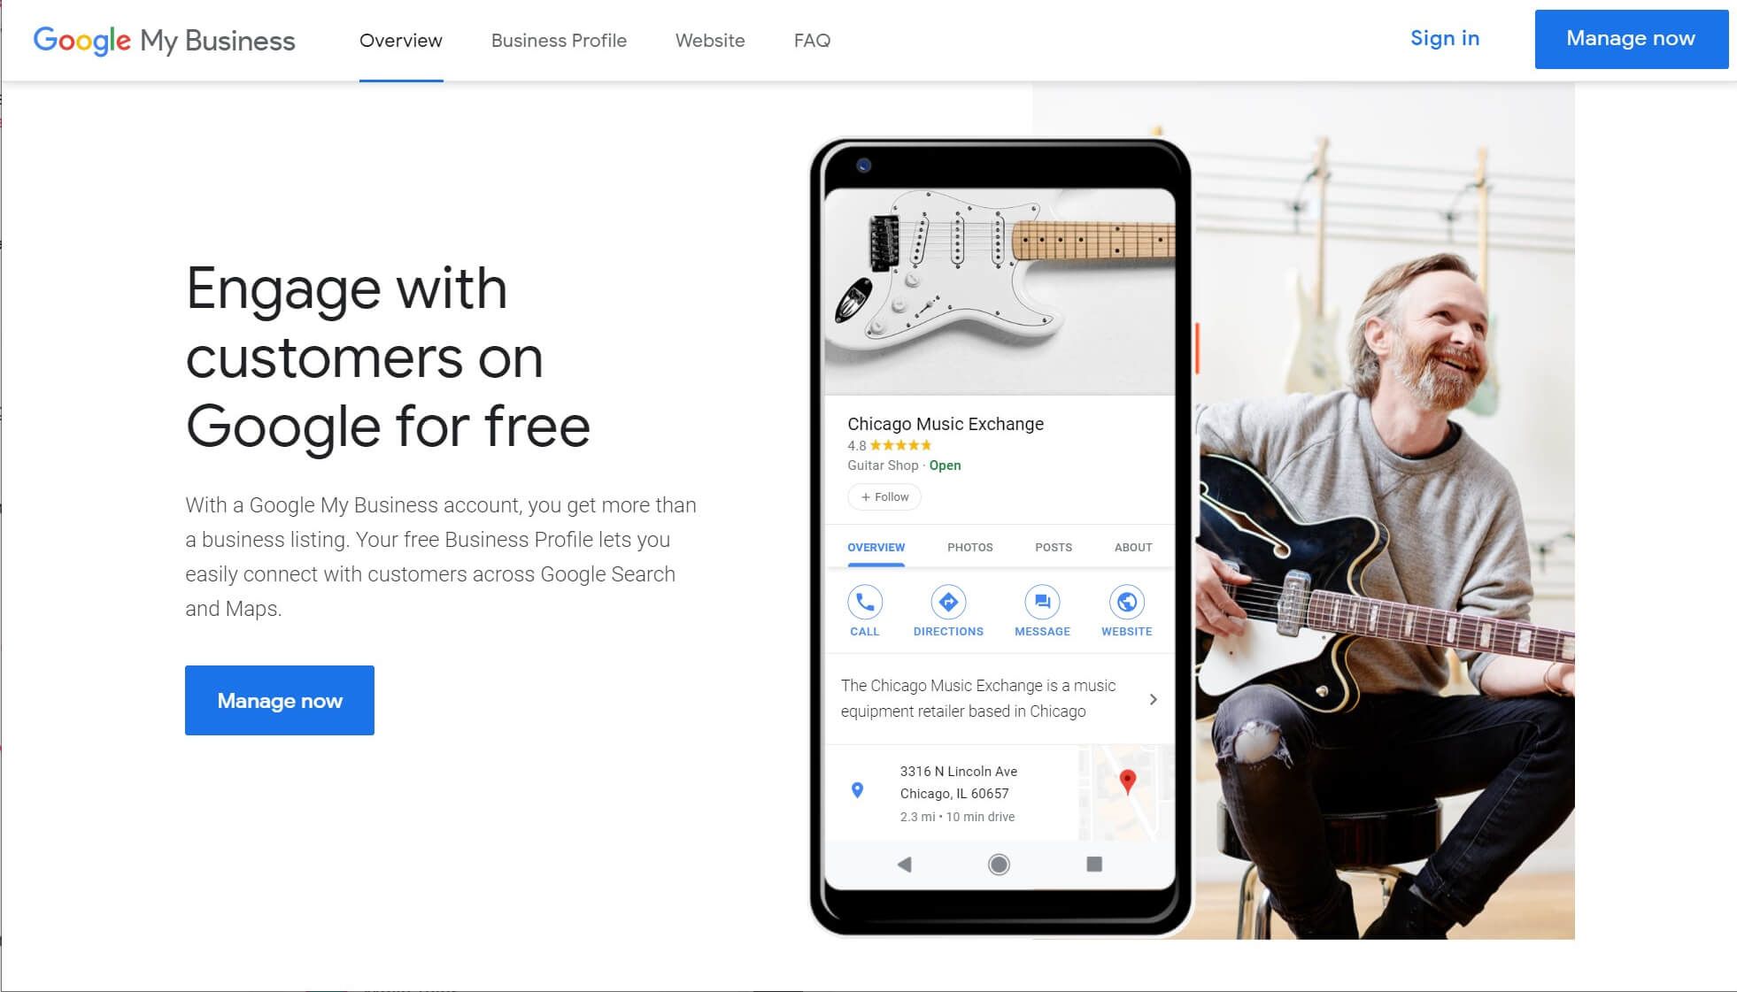Click the FAQ navigation link
Image resolution: width=1737 pixels, height=992 pixels.
[x=811, y=39]
